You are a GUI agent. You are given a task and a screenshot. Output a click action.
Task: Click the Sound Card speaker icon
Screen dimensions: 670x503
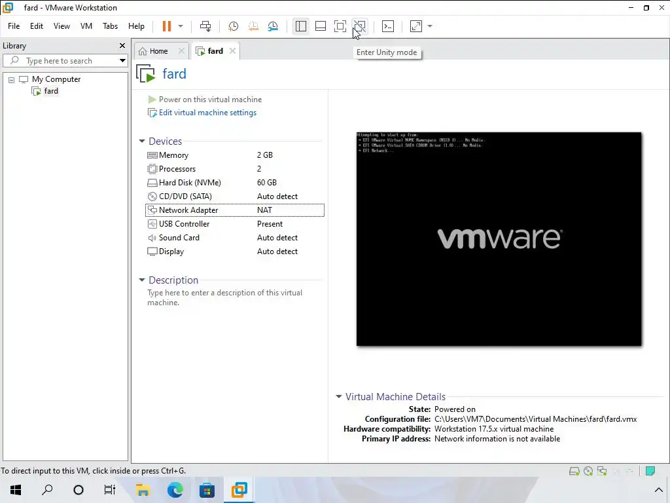click(152, 238)
